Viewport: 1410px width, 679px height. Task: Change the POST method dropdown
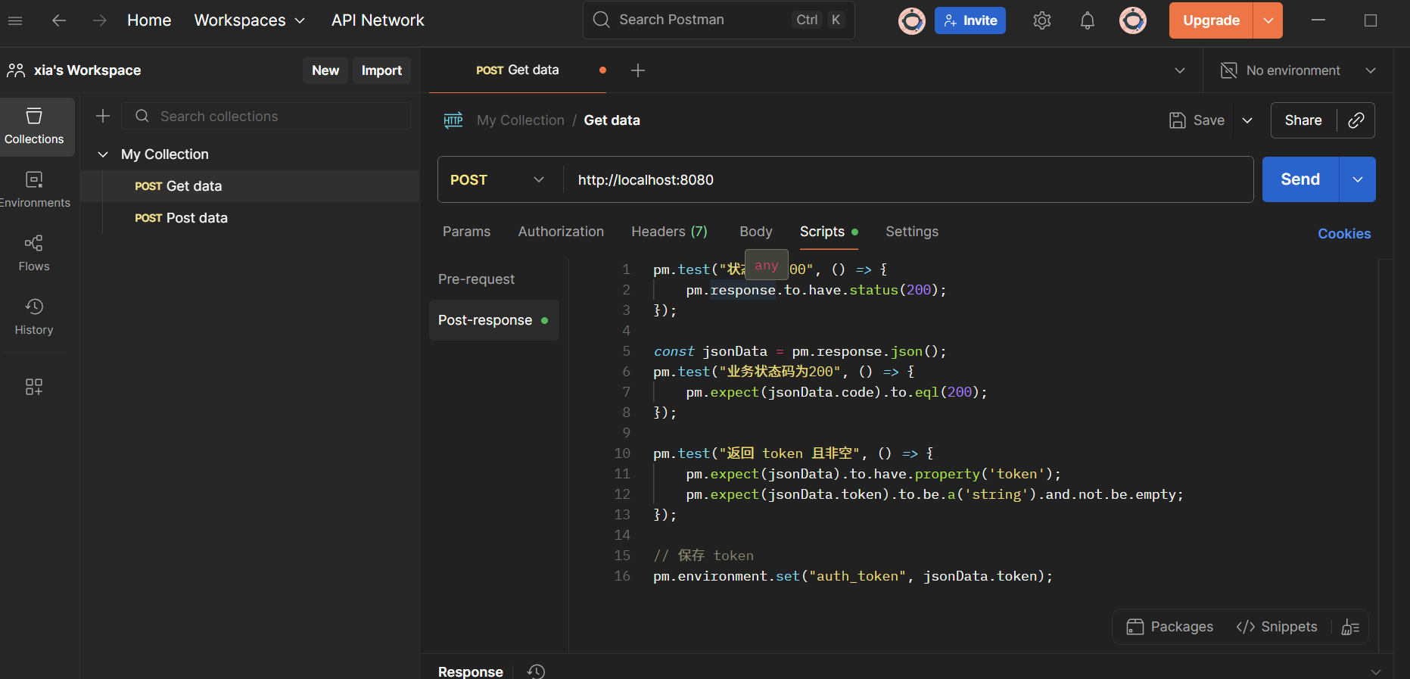tap(497, 179)
